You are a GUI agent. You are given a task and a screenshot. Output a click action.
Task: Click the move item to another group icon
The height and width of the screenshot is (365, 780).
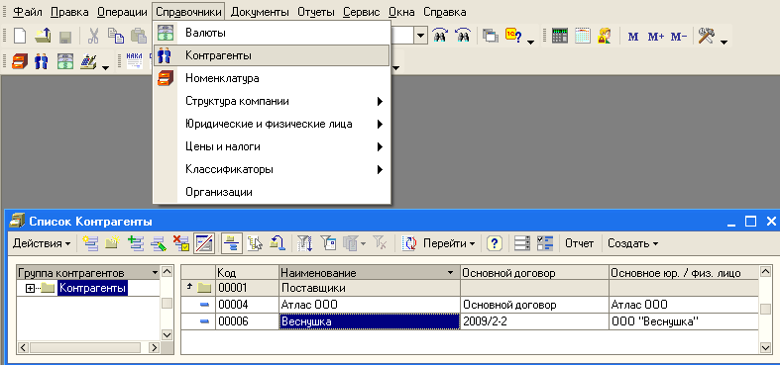(x=255, y=243)
